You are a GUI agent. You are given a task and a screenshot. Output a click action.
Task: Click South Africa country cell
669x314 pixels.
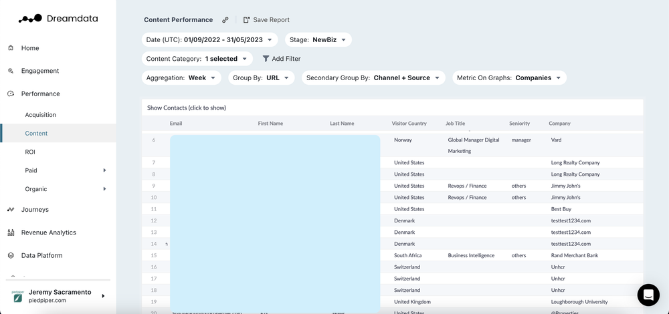(x=408, y=256)
